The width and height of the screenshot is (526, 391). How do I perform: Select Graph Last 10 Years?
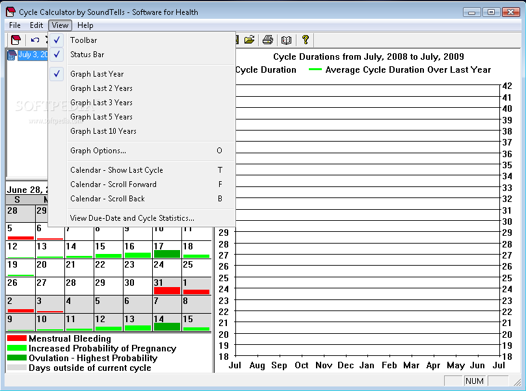tap(142, 131)
